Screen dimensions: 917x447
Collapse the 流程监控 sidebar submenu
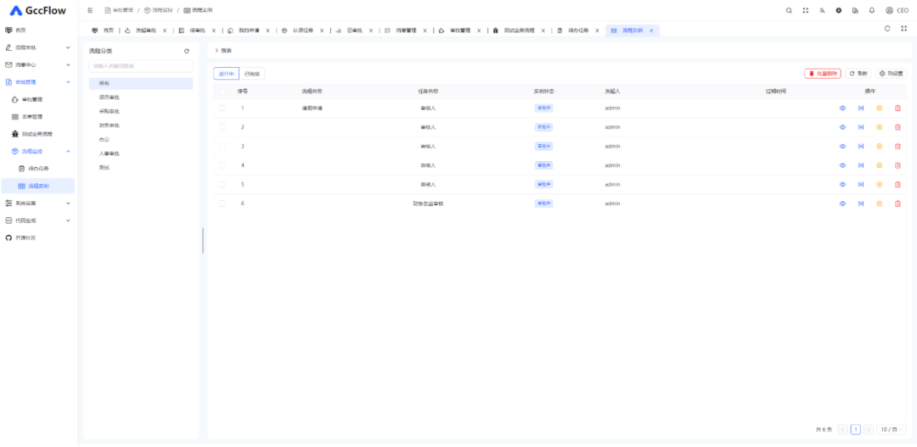38,151
